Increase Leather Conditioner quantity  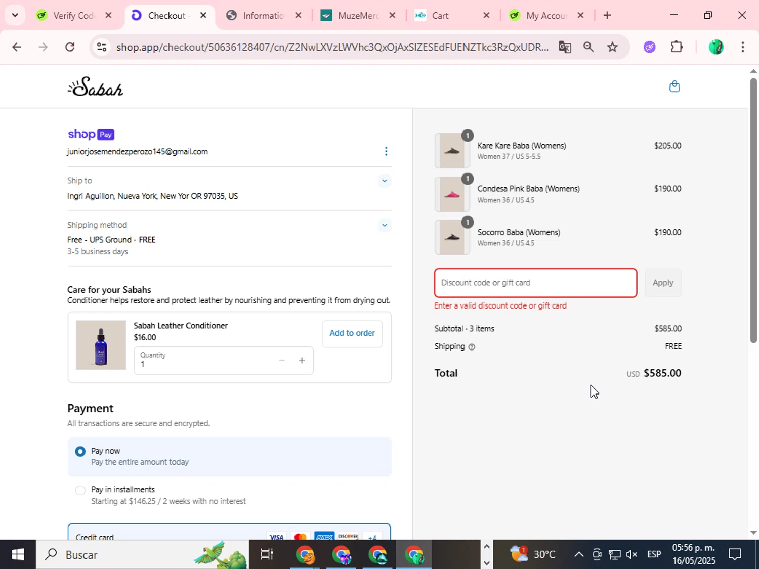[x=302, y=361]
